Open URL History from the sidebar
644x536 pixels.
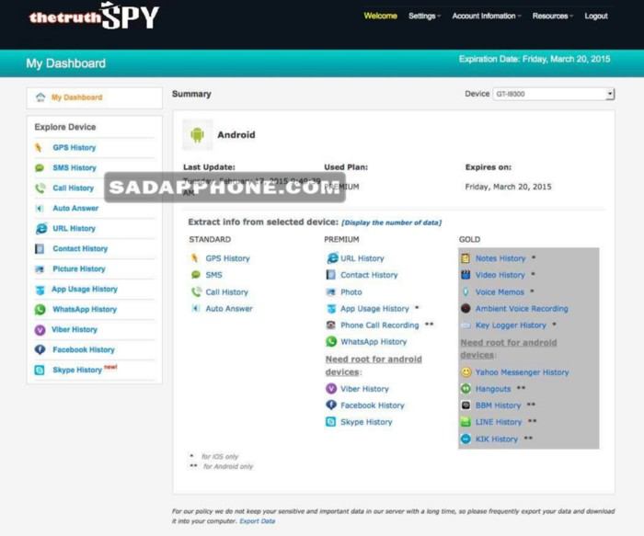pyautogui.click(x=74, y=228)
